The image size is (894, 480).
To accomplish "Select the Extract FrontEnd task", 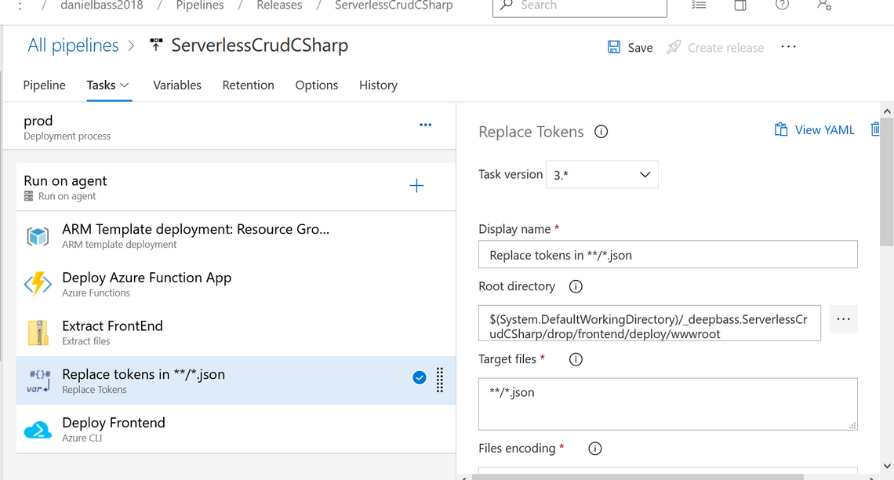I will click(x=235, y=333).
